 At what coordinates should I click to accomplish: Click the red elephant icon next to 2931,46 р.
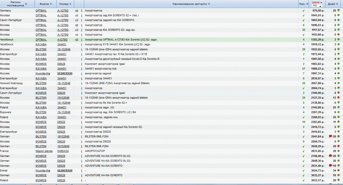(x=330, y=166)
